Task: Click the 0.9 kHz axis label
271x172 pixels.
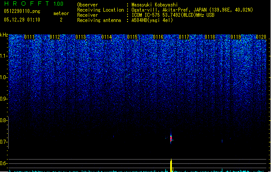Action: click(3, 99)
